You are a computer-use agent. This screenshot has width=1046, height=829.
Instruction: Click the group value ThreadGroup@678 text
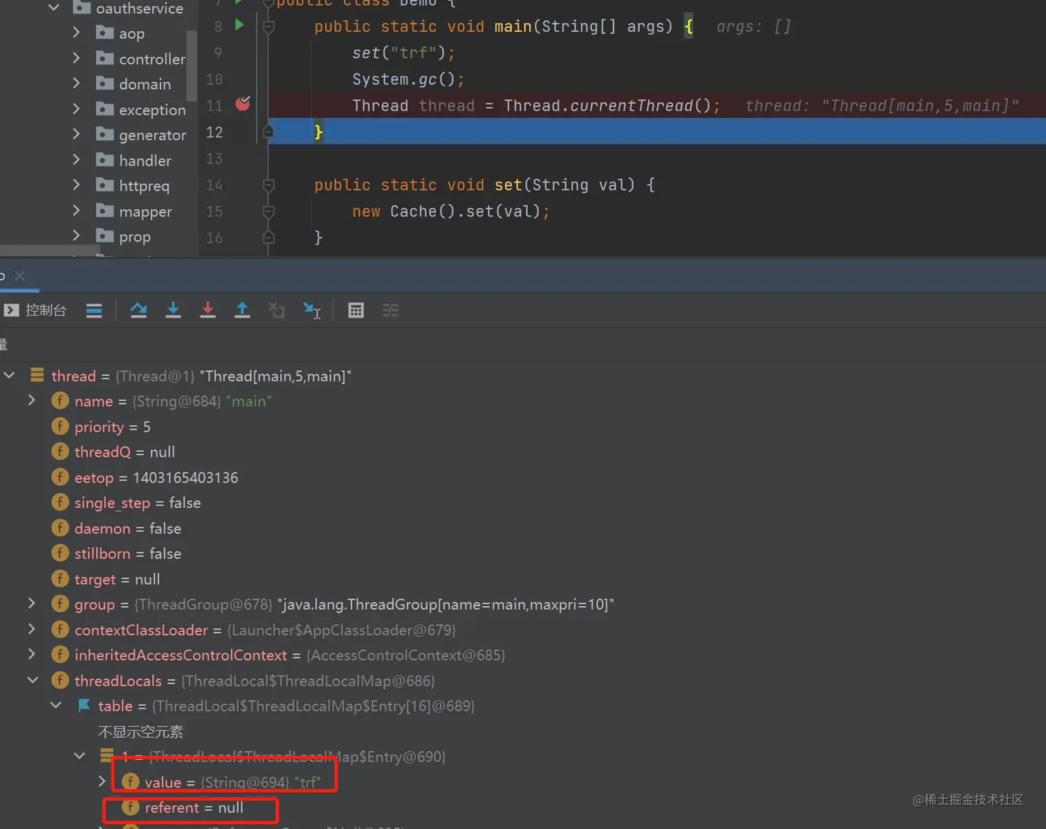[203, 604]
